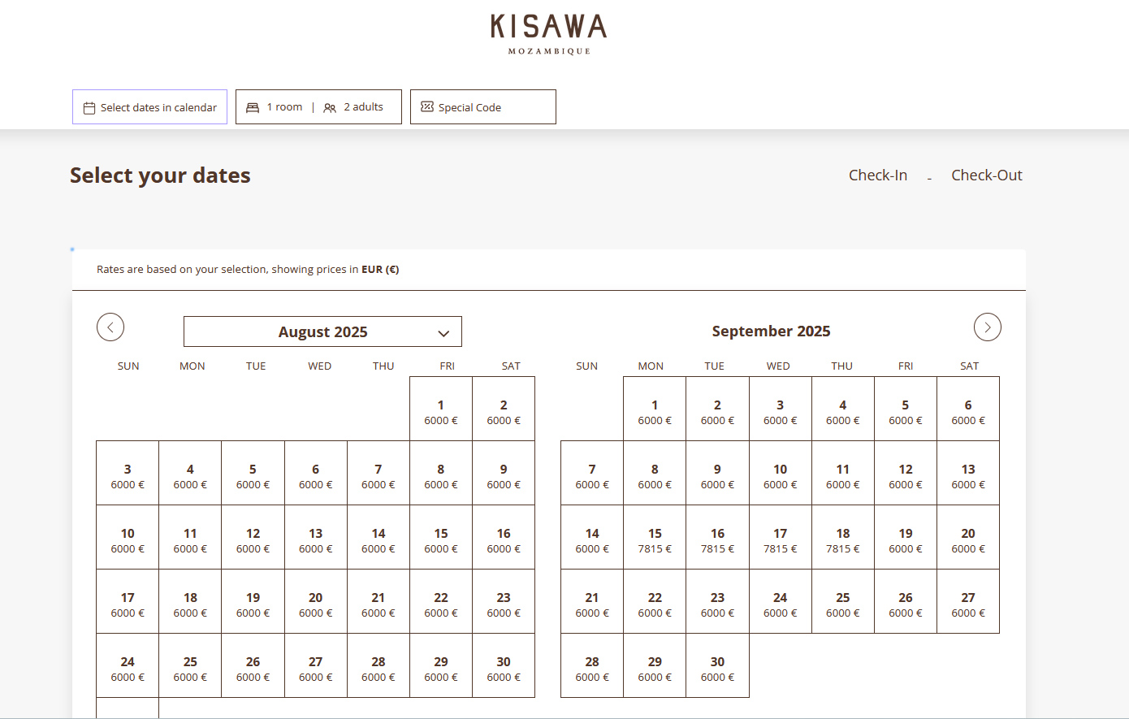Viewport: 1129px width, 719px height.
Task: Open the month dropdown chevron arrow
Action: [443, 333]
